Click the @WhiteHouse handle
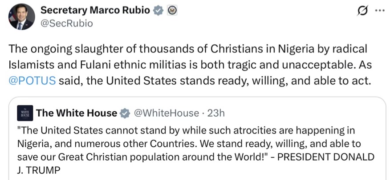390x180 pixels. [x=166, y=113]
